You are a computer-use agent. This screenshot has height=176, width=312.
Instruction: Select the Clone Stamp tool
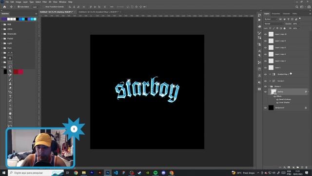tap(10, 84)
